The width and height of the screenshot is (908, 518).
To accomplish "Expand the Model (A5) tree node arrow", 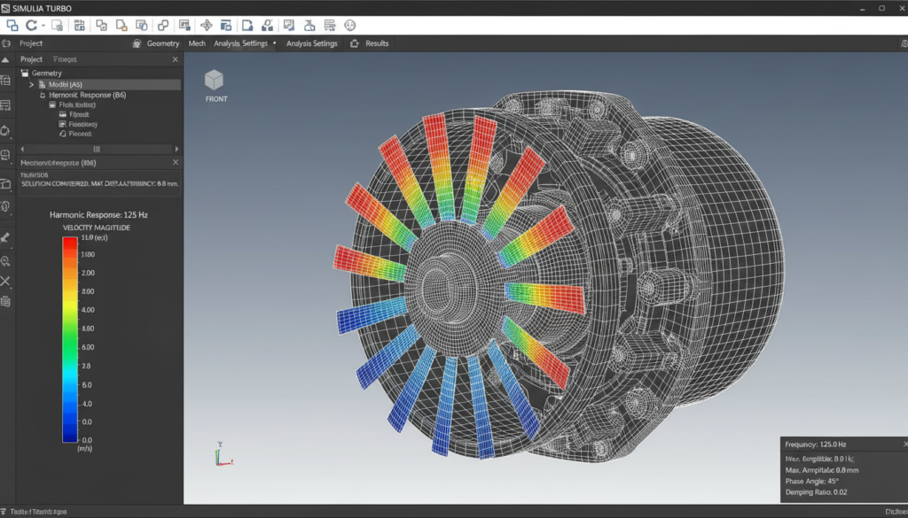I will click(32, 85).
